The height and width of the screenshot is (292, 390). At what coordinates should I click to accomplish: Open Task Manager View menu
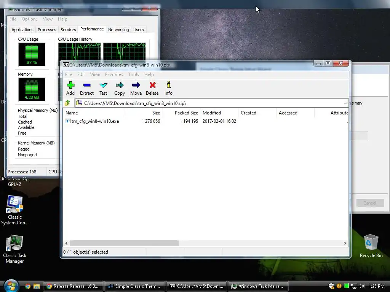click(48, 19)
